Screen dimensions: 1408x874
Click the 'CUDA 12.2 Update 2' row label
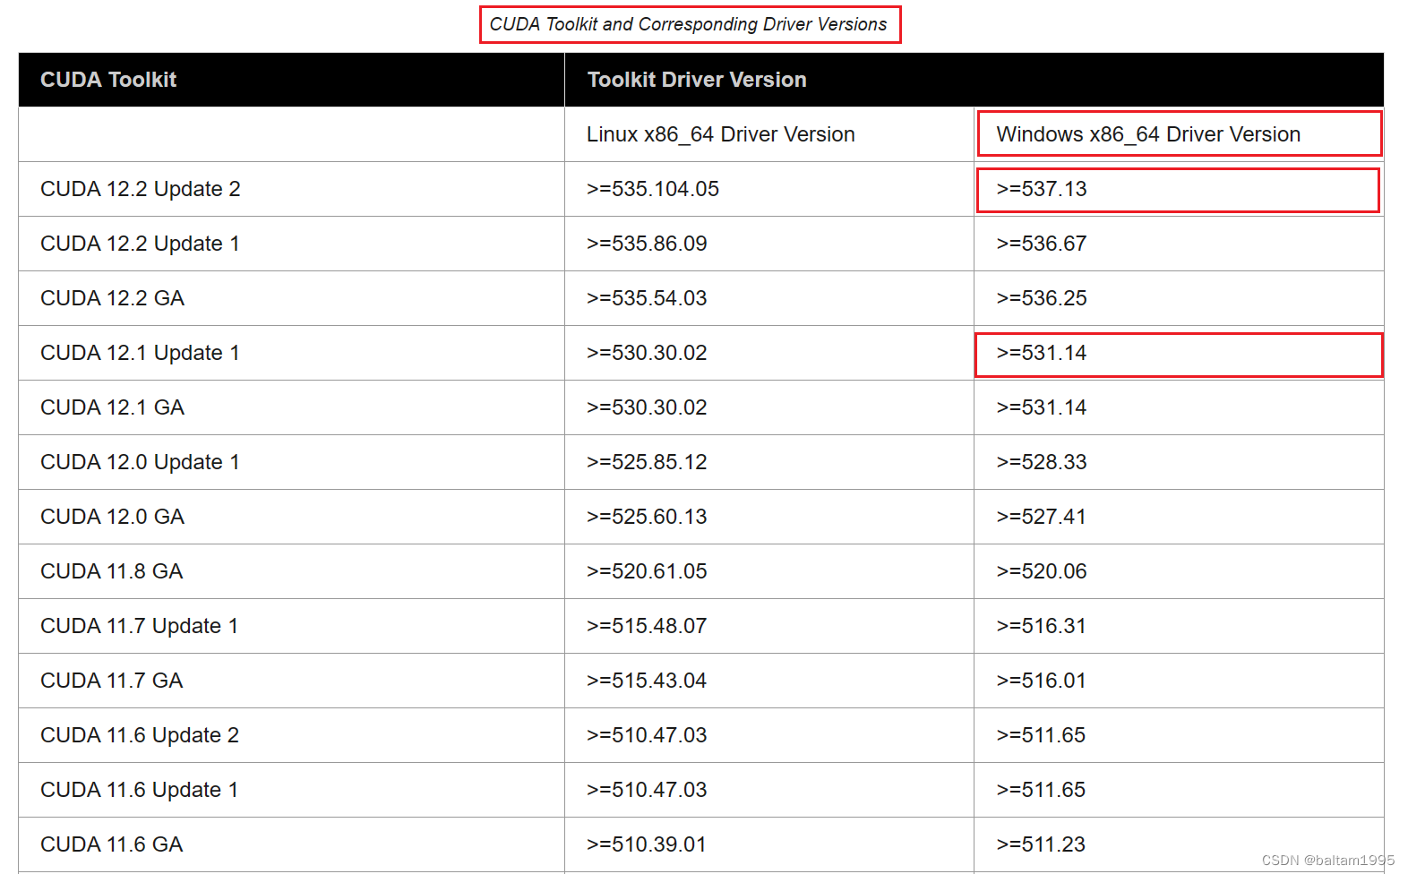(x=141, y=189)
